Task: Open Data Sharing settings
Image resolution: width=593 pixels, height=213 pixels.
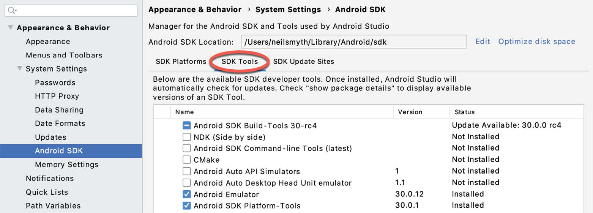Action: [x=59, y=110]
